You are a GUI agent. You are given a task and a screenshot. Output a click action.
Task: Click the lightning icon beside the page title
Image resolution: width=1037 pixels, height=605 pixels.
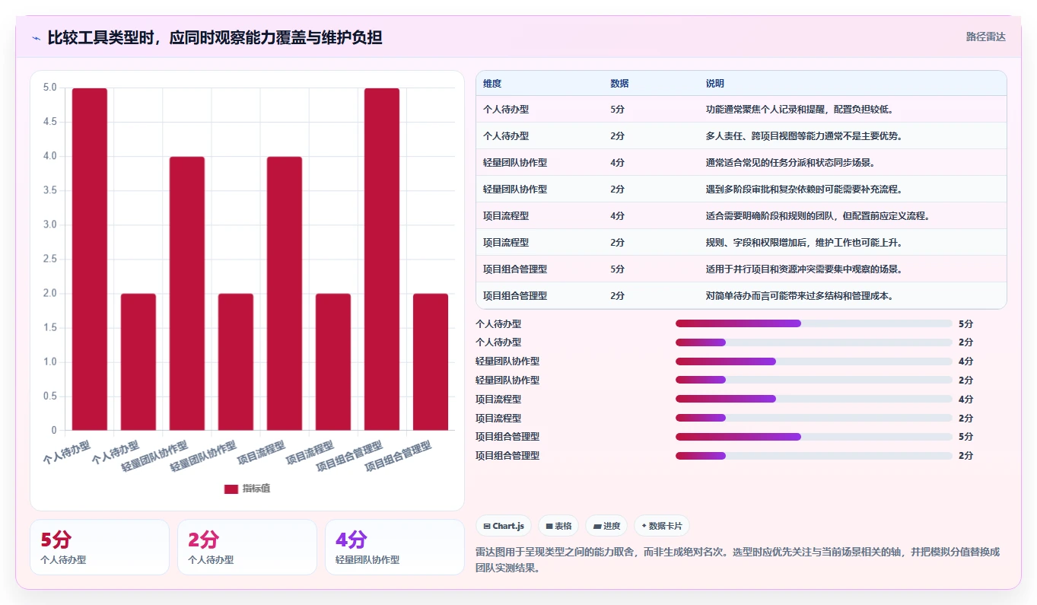36,37
